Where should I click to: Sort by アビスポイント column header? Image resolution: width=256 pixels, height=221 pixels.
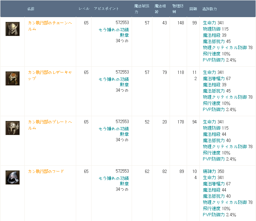[x=106, y=9]
